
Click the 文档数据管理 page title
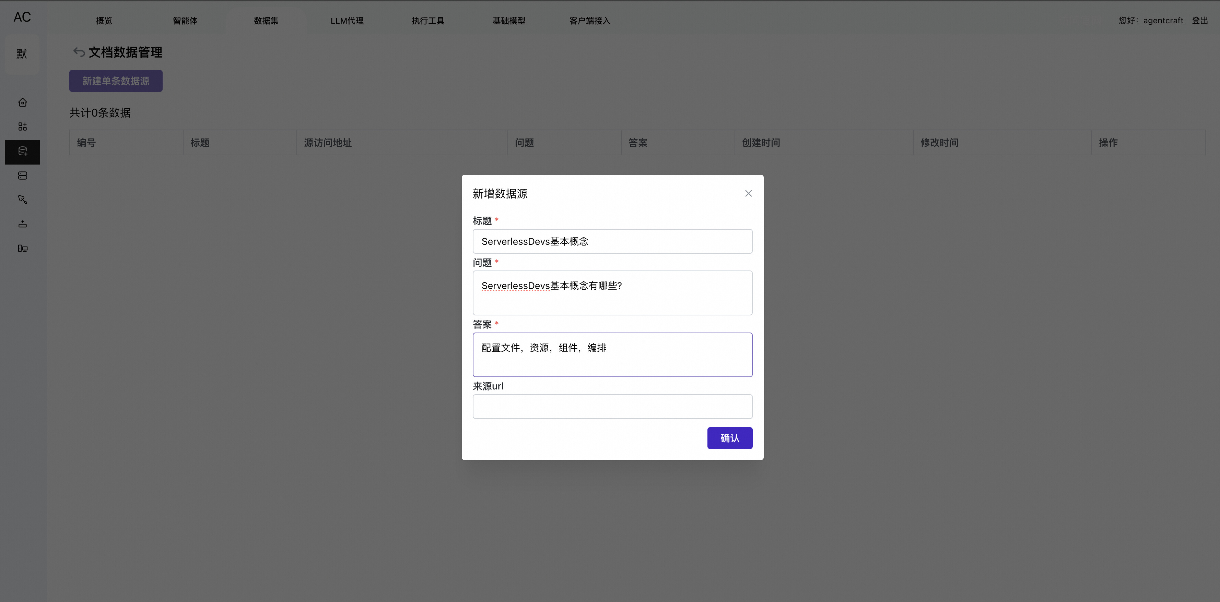(x=126, y=52)
